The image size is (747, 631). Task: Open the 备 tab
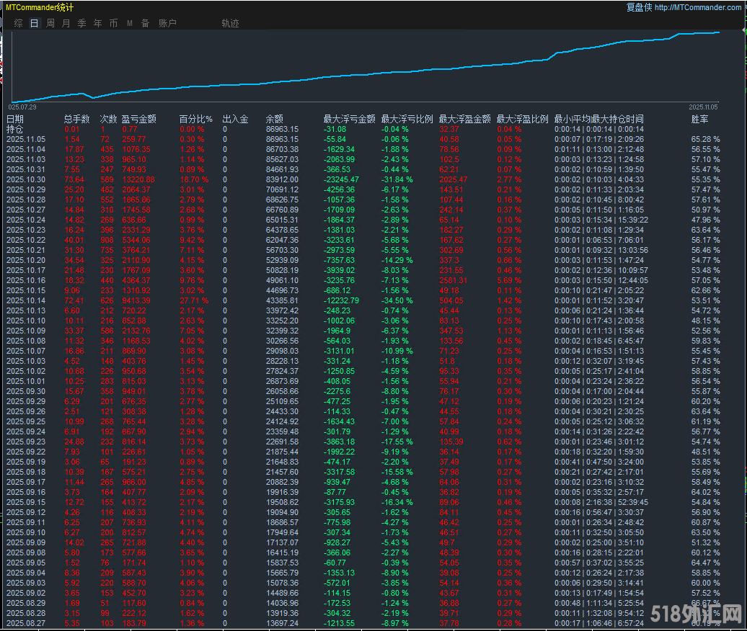(145, 23)
